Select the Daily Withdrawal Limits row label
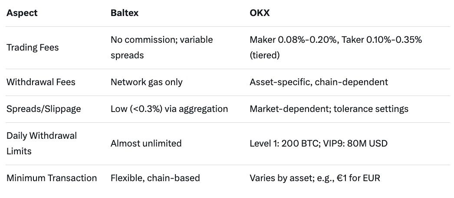 [42, 144]
